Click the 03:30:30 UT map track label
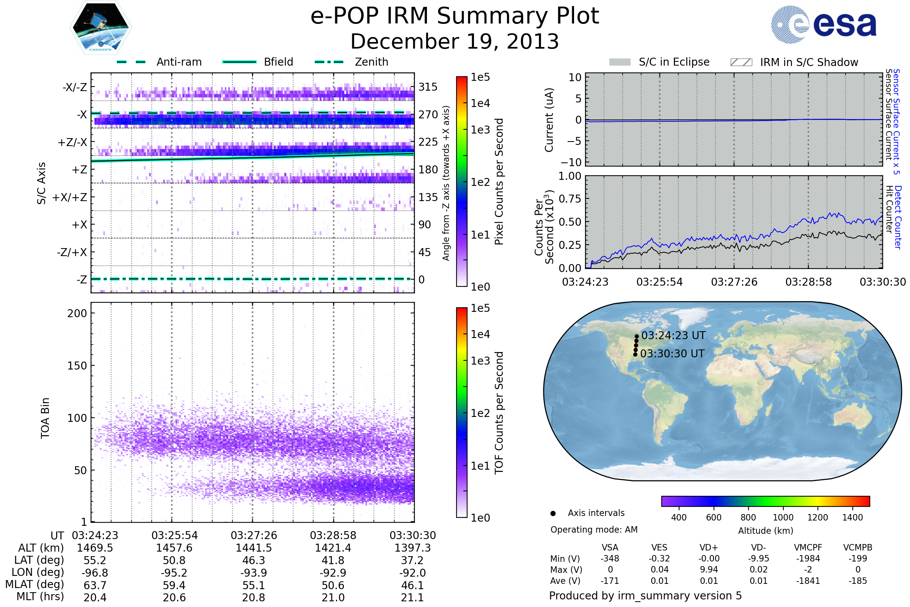 pos(672,354)
